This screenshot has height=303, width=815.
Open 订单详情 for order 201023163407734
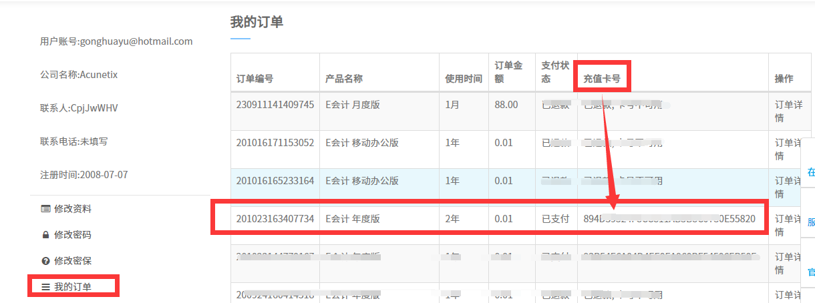pos(788,225)
